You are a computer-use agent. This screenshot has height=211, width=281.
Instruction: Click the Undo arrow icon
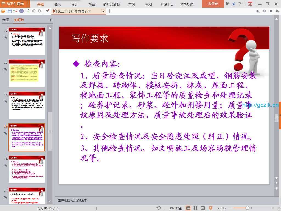click(33, 11)
